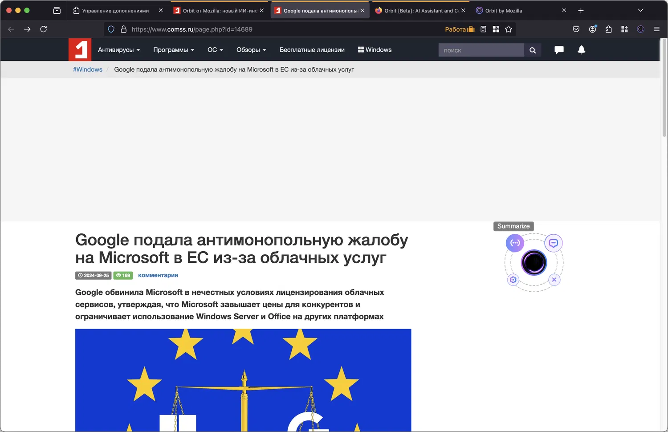Open the Windows section in the site menu
The width and height of the screenshot is (668, 432).
click(375, 50)
